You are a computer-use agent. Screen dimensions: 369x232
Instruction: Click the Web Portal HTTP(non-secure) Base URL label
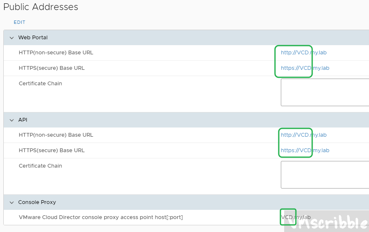(x=56, y=53)
